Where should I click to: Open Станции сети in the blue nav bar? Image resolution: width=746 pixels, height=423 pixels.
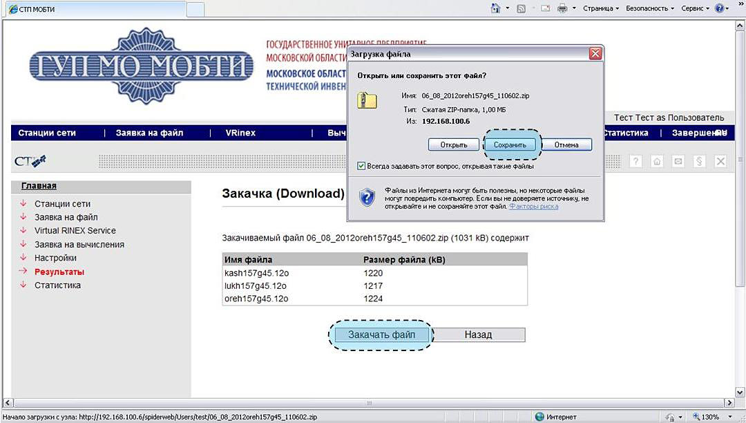click(47, 133)
